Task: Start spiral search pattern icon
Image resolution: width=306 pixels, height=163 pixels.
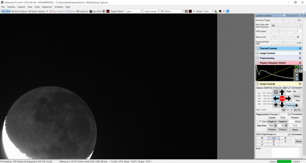Action: coord(276,92)
